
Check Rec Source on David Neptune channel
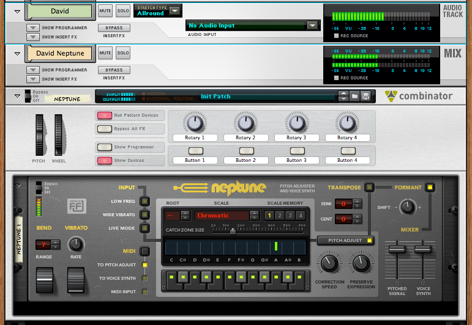336,78
